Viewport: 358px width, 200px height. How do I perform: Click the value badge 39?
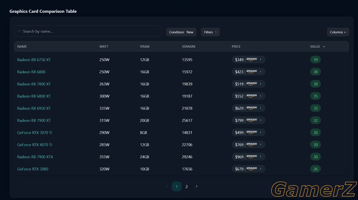pos(315,60)
